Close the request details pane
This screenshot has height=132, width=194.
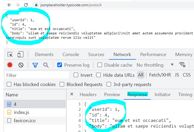point(72,94)
